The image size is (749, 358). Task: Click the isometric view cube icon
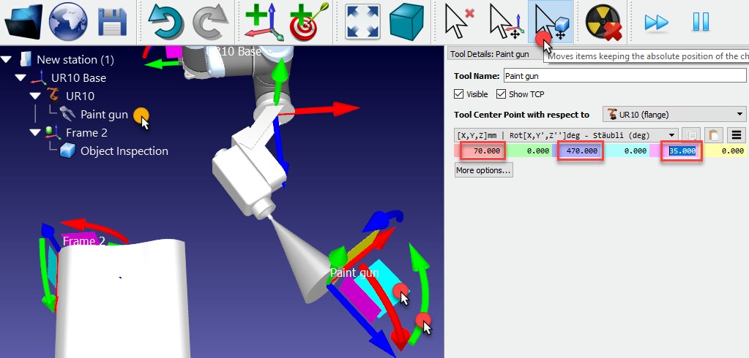pos(407,22)
